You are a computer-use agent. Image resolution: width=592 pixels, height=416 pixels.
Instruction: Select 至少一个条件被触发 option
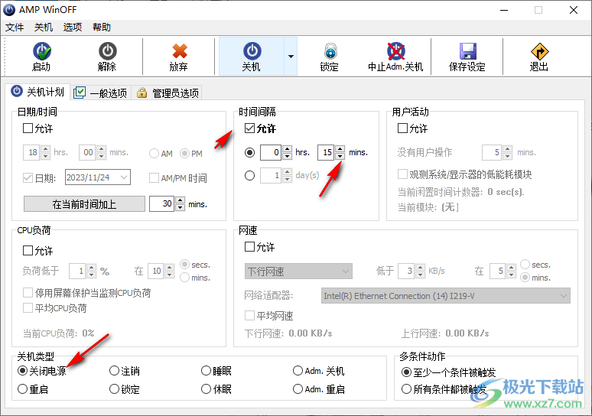(406, 372)
